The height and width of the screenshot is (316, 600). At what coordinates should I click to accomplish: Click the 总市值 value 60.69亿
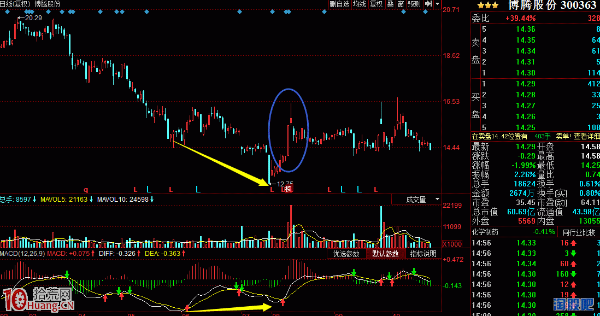(x=521, y=212)
